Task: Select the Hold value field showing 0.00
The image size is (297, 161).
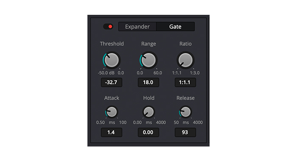Action: click(148, 132)
